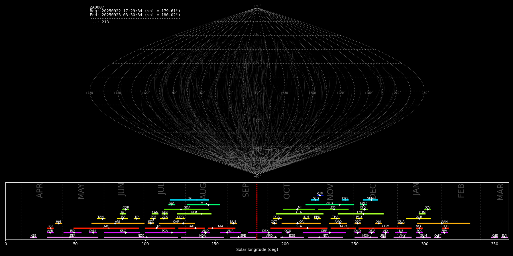Image resolution: width=513 pixels, height=256 pixels.
Task: Click the NOO shower label
Action: (343, 226)
